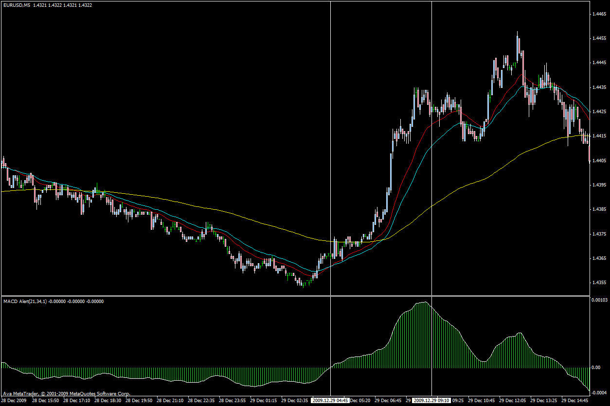Click the 28 Dec 23:55 time label
This screenshot has height=406, width=610.
click(x=233, y=401)
